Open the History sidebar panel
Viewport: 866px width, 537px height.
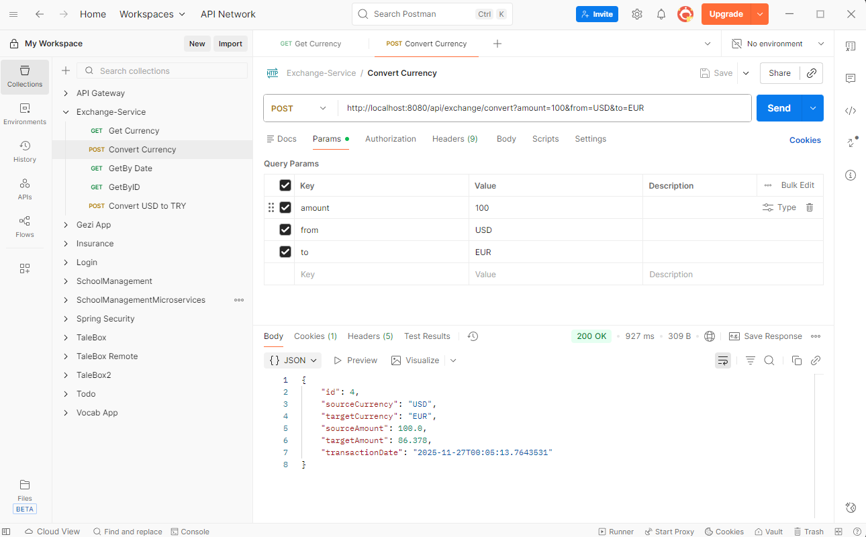click(25, 152)
